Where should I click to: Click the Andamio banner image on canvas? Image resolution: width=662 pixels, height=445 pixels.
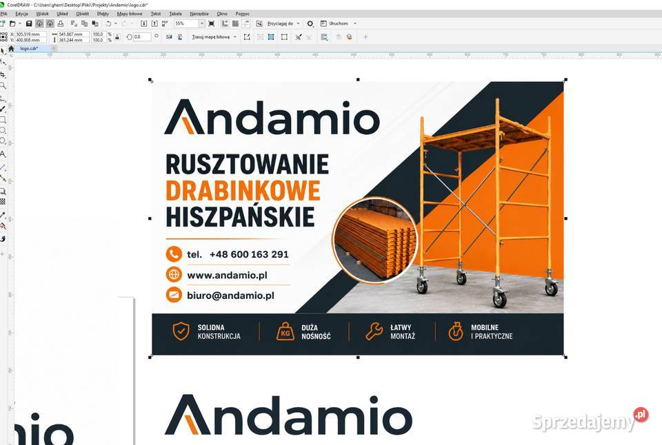point(358,218)
